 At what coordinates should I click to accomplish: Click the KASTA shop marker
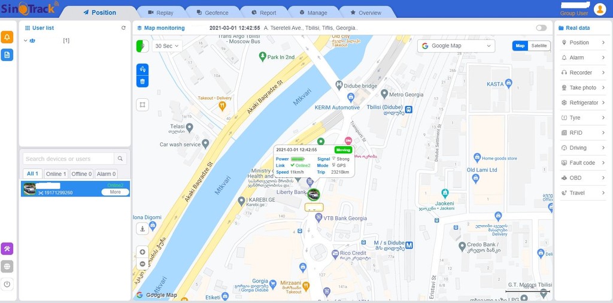point(508,83)
